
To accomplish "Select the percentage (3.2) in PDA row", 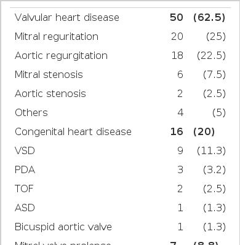I will (214, 169).
